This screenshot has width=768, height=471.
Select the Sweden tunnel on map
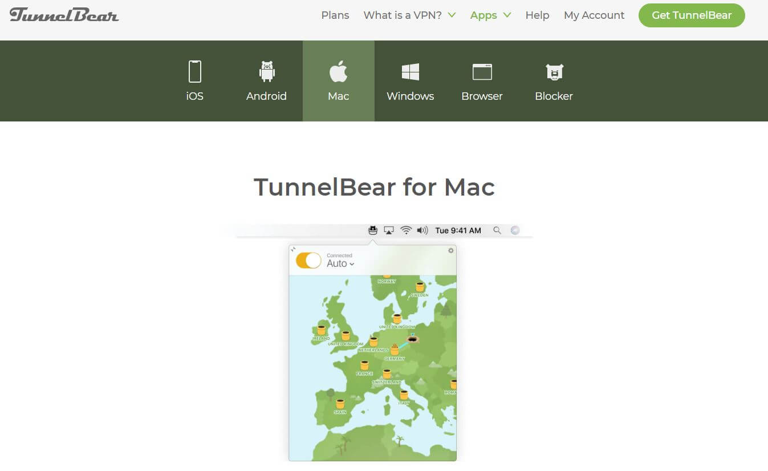point(420,287)
